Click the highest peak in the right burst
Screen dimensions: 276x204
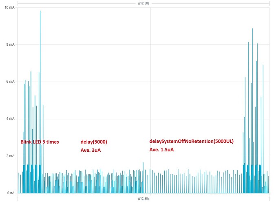point(252,29)
